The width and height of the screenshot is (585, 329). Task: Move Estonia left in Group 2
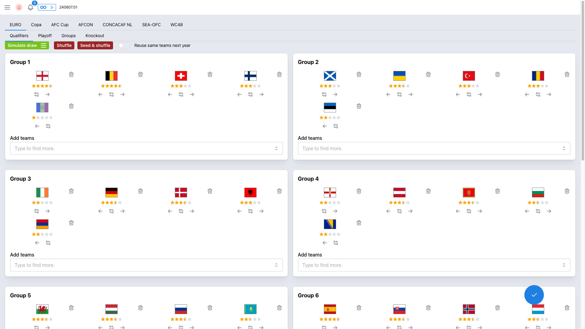pyautogui.click(x=324, y=126)
